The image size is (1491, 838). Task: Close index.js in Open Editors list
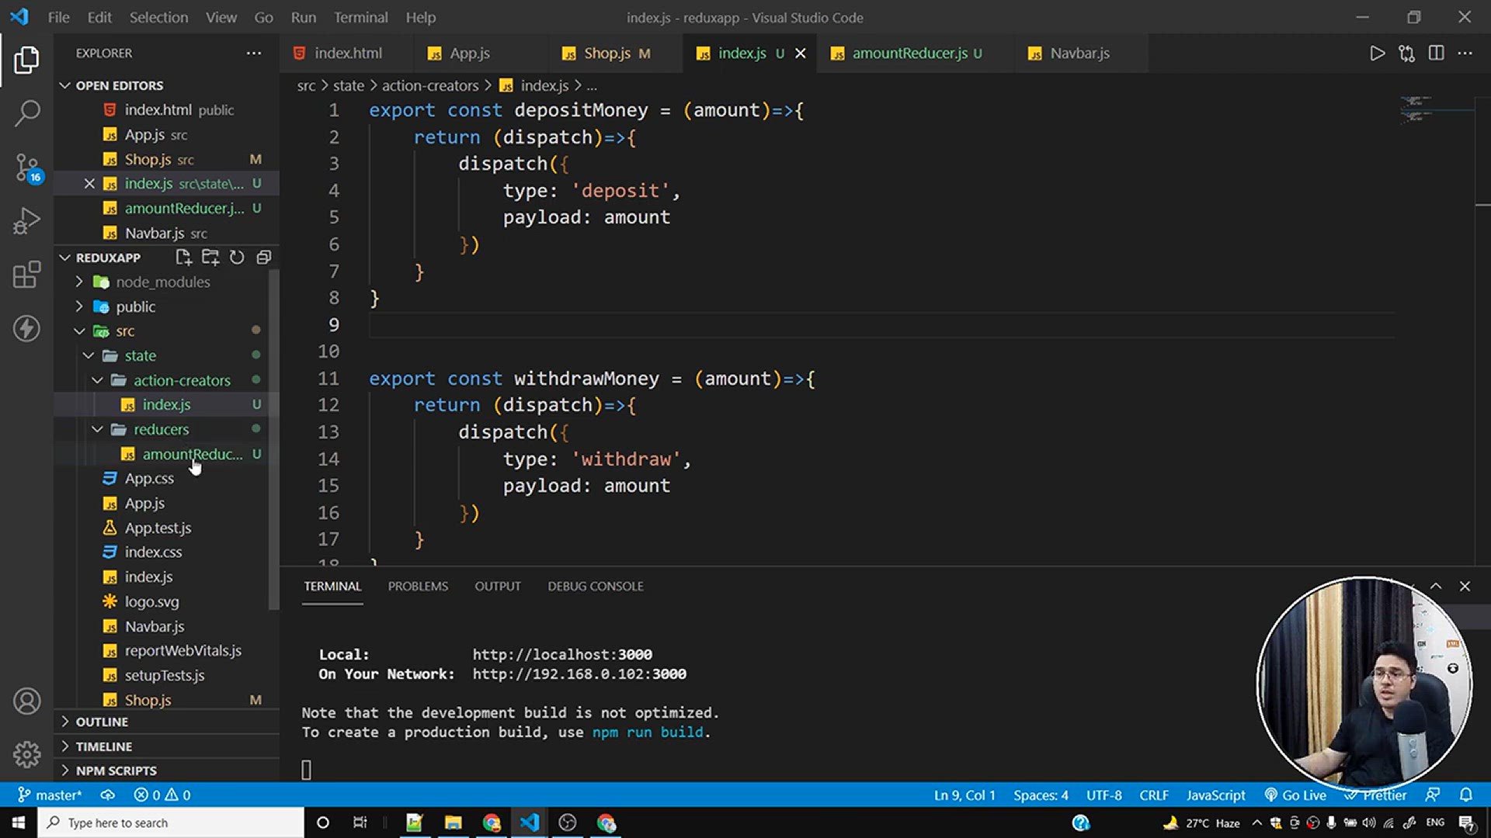[x=89, y=184]
